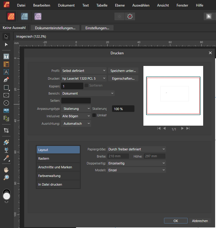Select the Hand view tool
The width and height of the screenshot is (216, 228).
tap(6, 170)
